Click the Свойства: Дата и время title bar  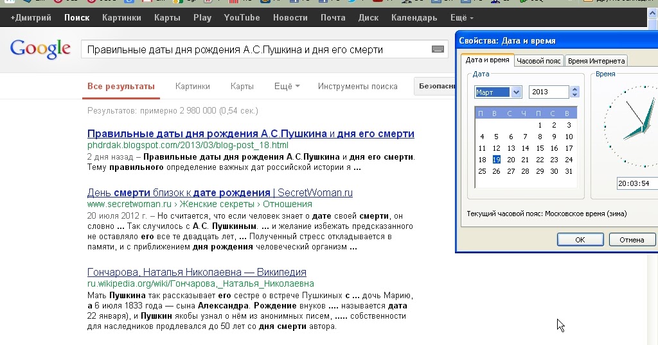557,40
